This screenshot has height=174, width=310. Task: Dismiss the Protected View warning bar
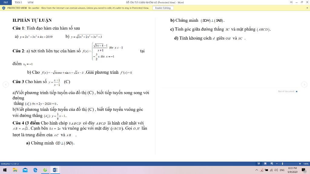click(x=307, y=8)
